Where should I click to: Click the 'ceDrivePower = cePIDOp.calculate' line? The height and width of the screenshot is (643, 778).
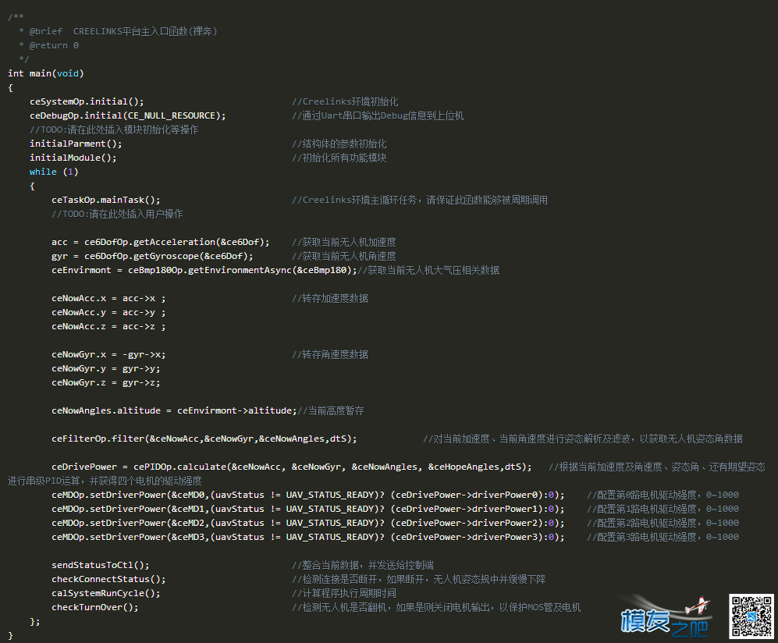(x=291, y=467)
